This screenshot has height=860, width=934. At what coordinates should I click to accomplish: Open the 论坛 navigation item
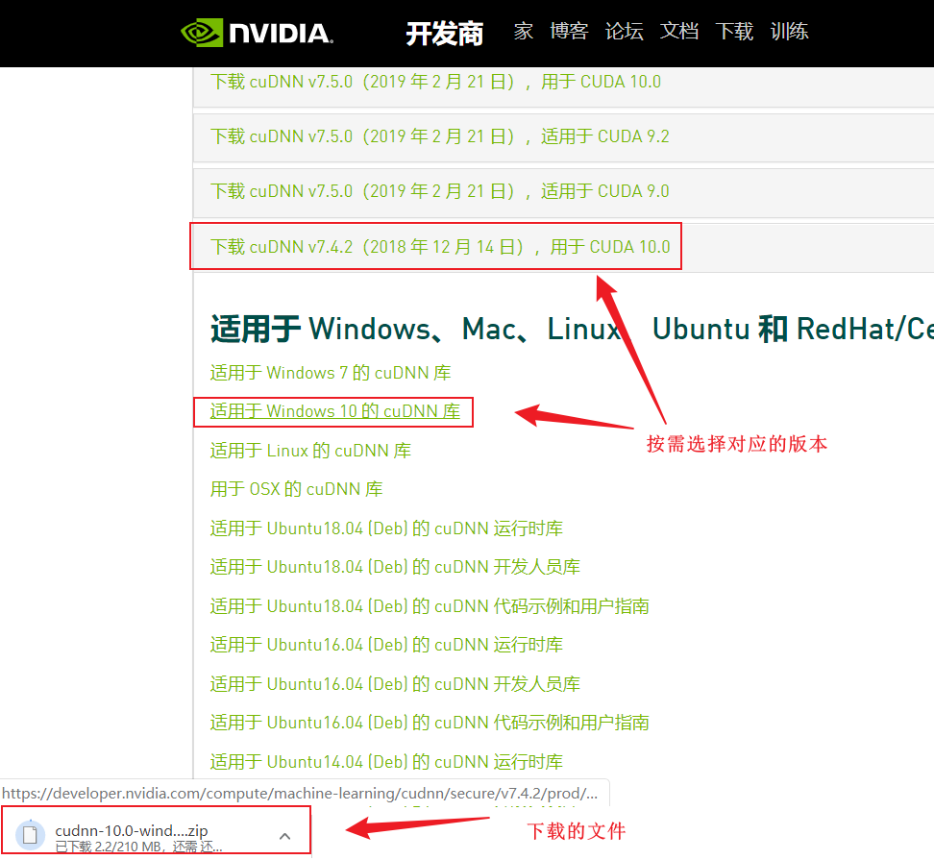tap(624, 31)
